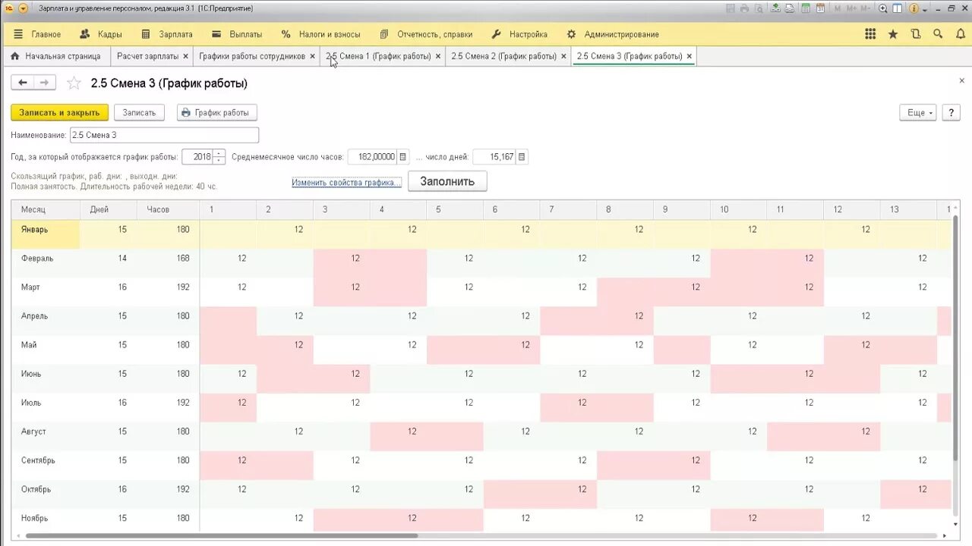This screenshot has width=972, height=546.
Task: Open dropdown arrow next to information icon
Action: pyautogui.click(x=925, y=9)
